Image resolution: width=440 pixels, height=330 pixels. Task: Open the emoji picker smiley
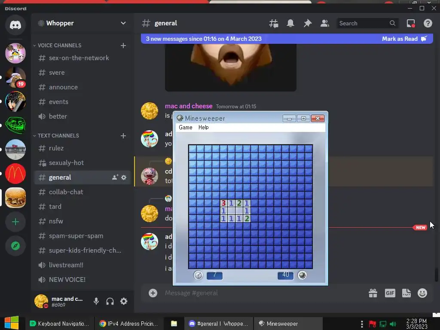click(x=422, y=293)
